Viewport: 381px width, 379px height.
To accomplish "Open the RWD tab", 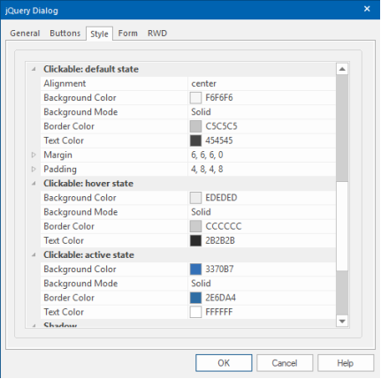I will 157,34.
